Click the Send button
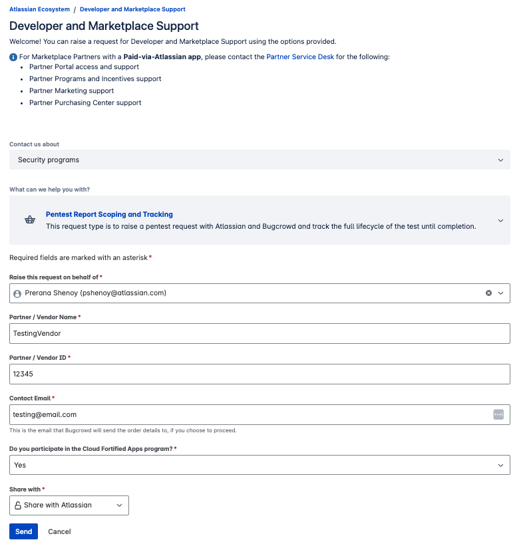Screen dimensions: 531x550 (x=23, y=531)
